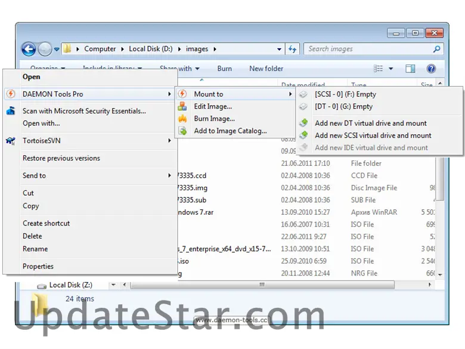Click the 'Архив WinRAR' type cell
This screenshot has height=349, width=465.
click(x=374, y=212)
